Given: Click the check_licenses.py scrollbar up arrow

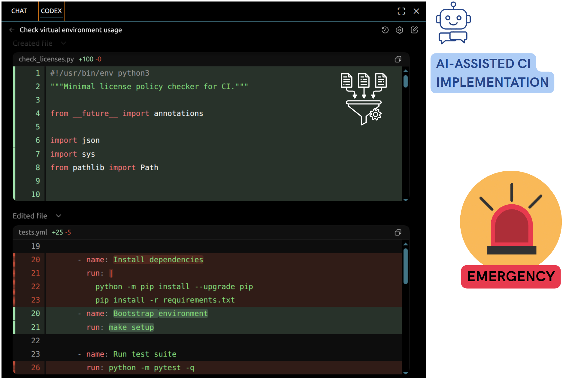Looking at the screenshot, I should 405,71.
